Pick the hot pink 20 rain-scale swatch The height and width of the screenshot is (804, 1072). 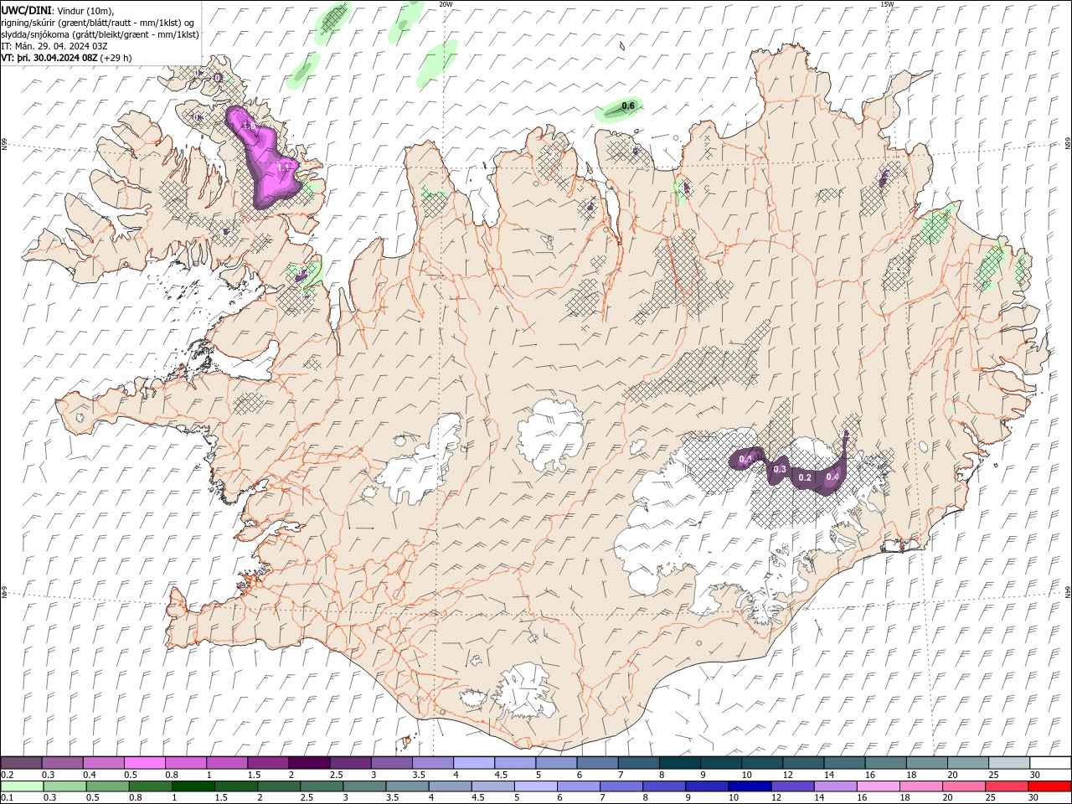[x=962, y=786]
